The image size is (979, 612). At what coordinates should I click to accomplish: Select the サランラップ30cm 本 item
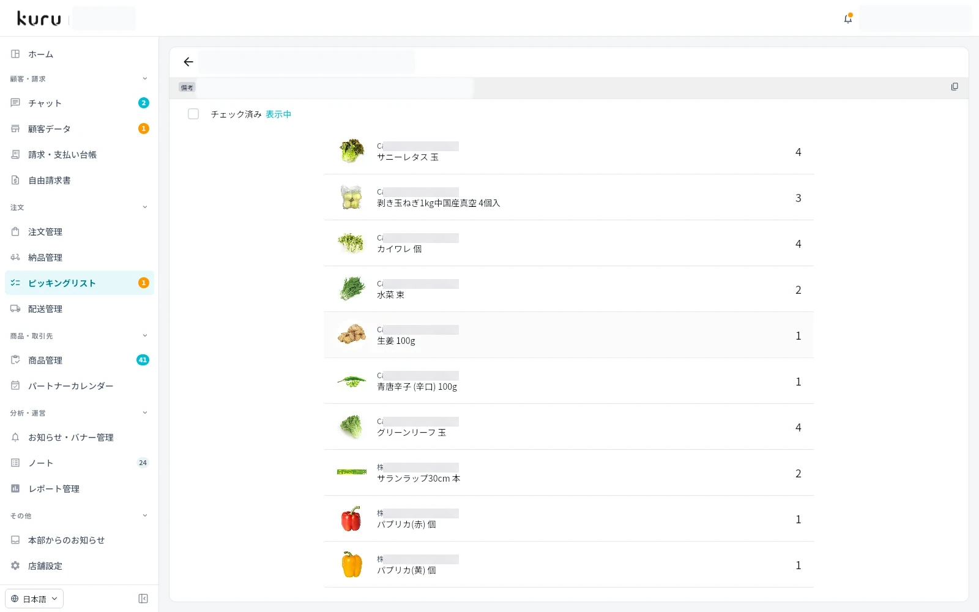point(569,472)
